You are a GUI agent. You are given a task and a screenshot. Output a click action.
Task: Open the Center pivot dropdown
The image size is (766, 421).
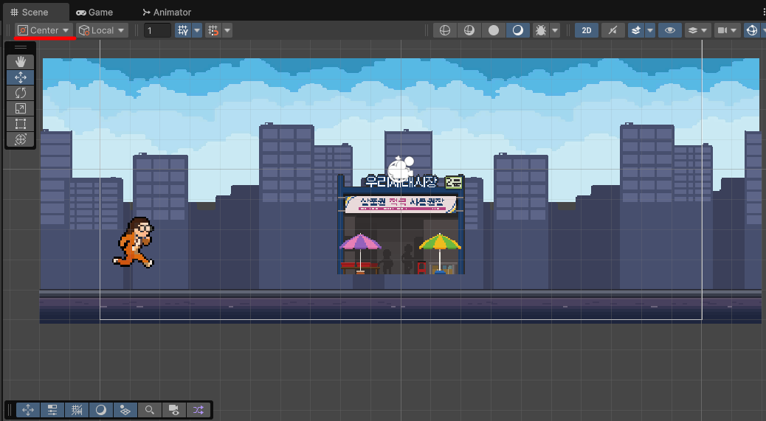tap(44, 30)
